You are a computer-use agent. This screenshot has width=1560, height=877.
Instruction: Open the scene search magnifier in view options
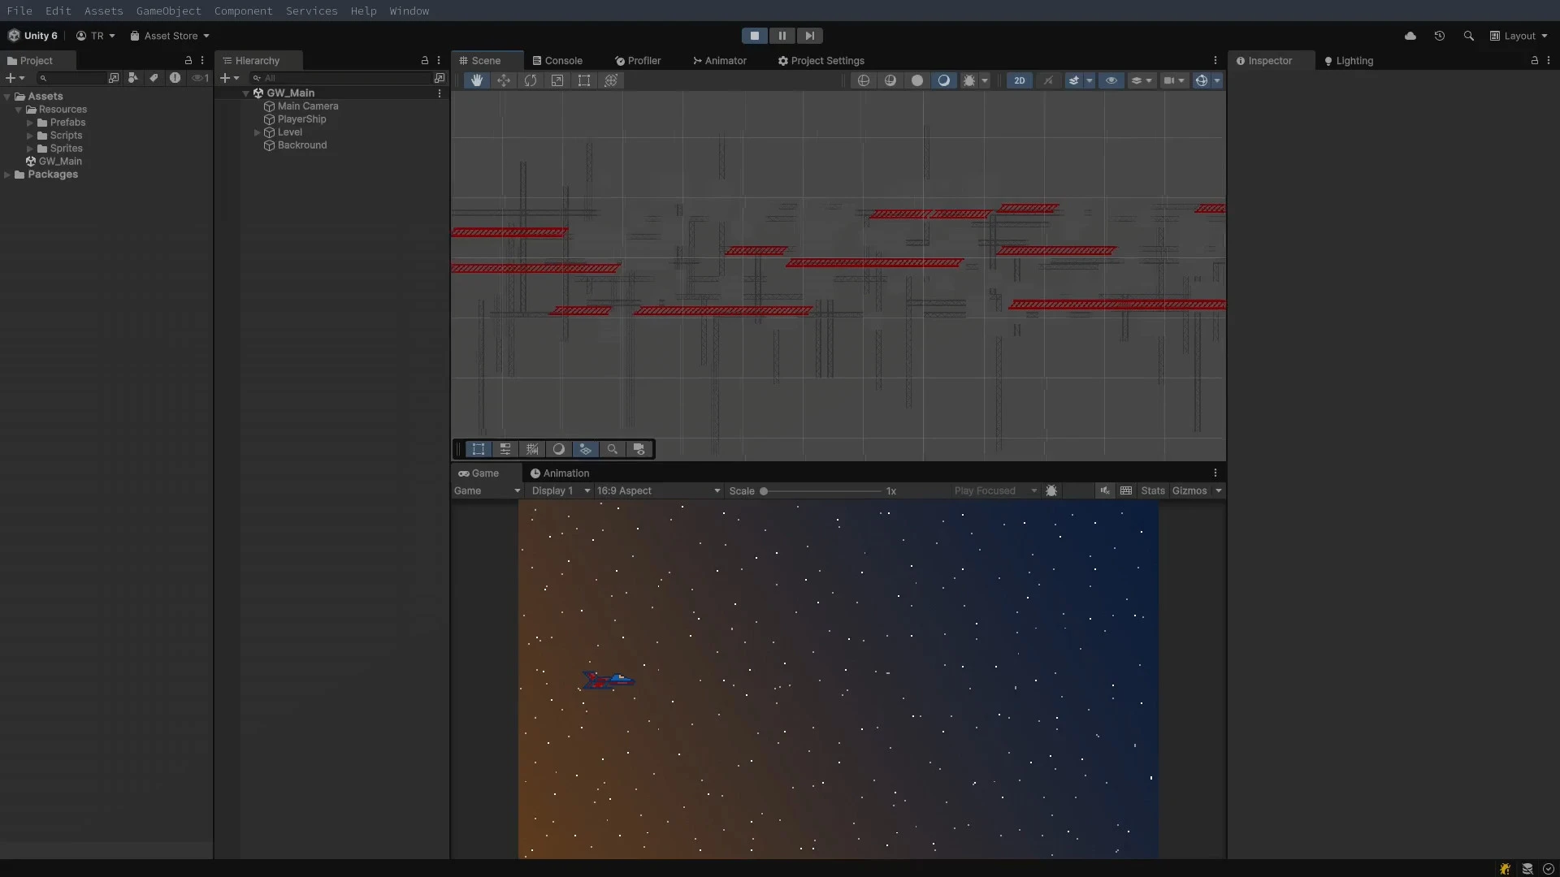tap(611, 449)
